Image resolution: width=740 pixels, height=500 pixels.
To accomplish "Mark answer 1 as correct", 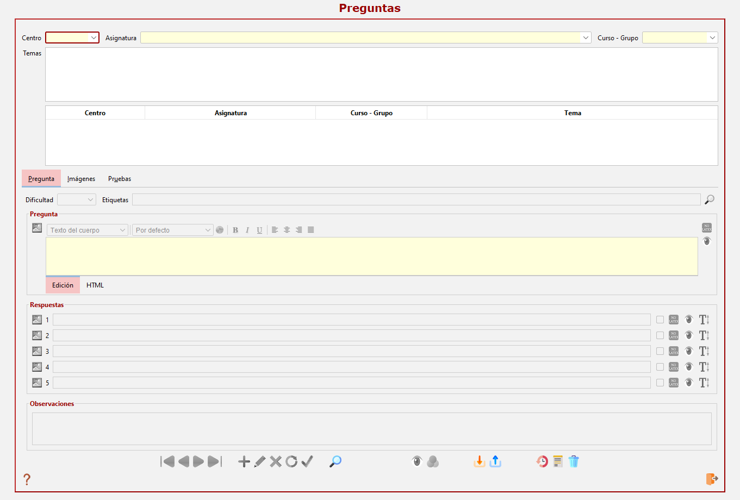I will pyautogui.click(x=660, y=320).
